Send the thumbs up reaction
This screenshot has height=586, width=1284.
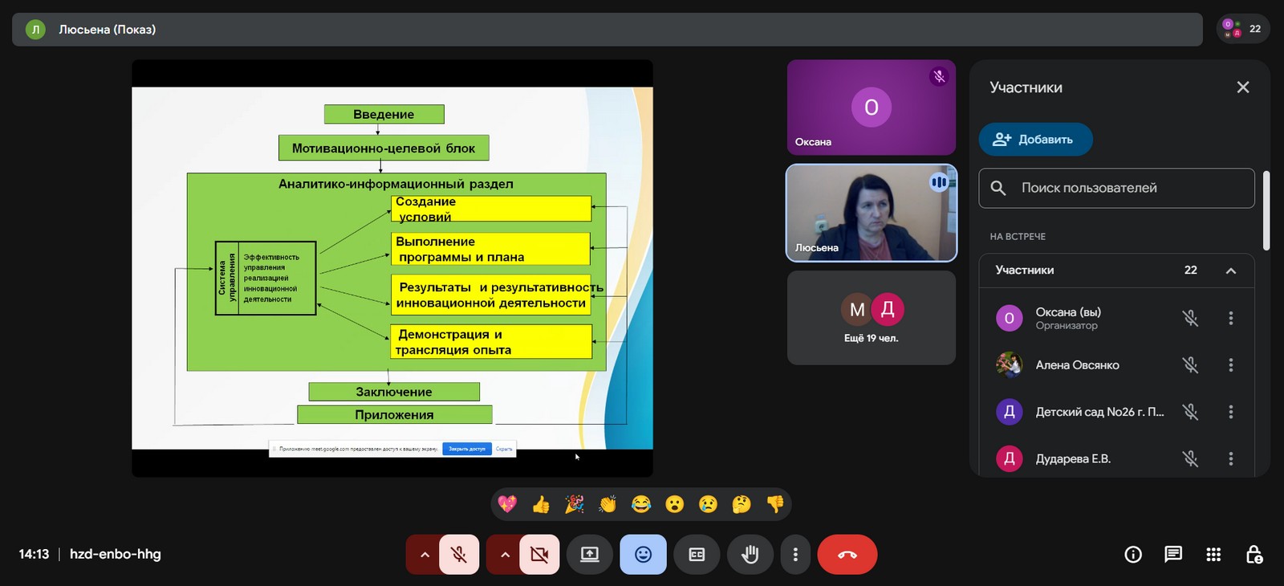pyautogui.click(x=541, y=504)
